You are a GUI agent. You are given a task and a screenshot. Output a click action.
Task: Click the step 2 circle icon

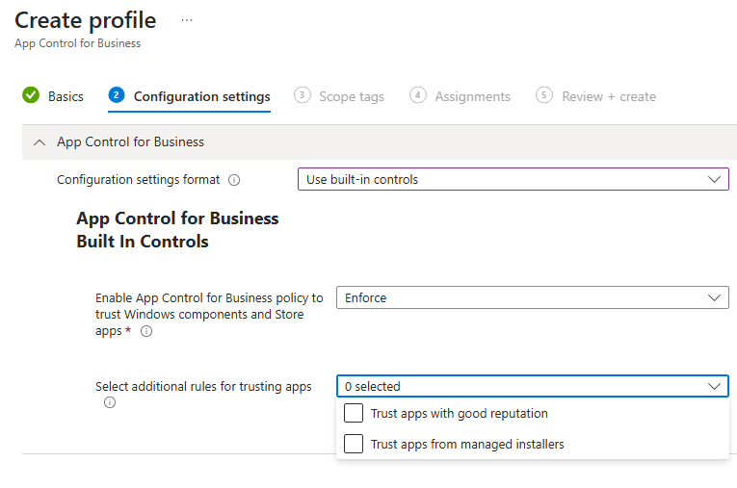[117, 95]
